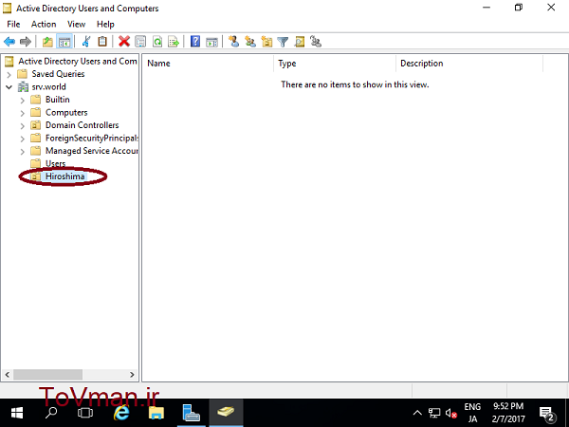This screenshot has width=569, height=427.
Task: Refresh the view with the green arrow icon
Action: [x=157, y=42]
